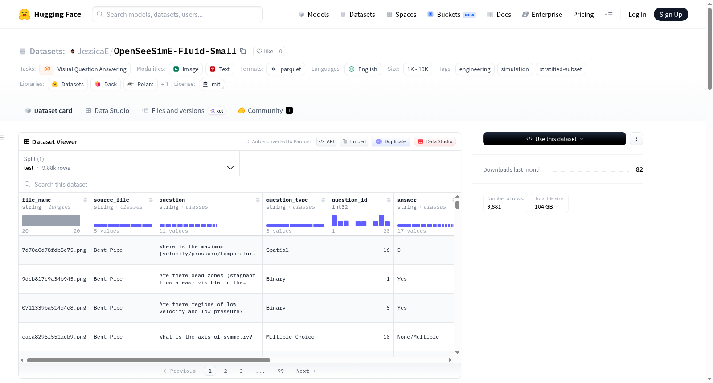Image resolution: width=713 pixels, height=383 pixels.
Task: Click the stratified-subset tag
Action: point(561,69)
